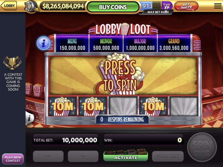Click the Buy Coins button

[x=113, y=7]
